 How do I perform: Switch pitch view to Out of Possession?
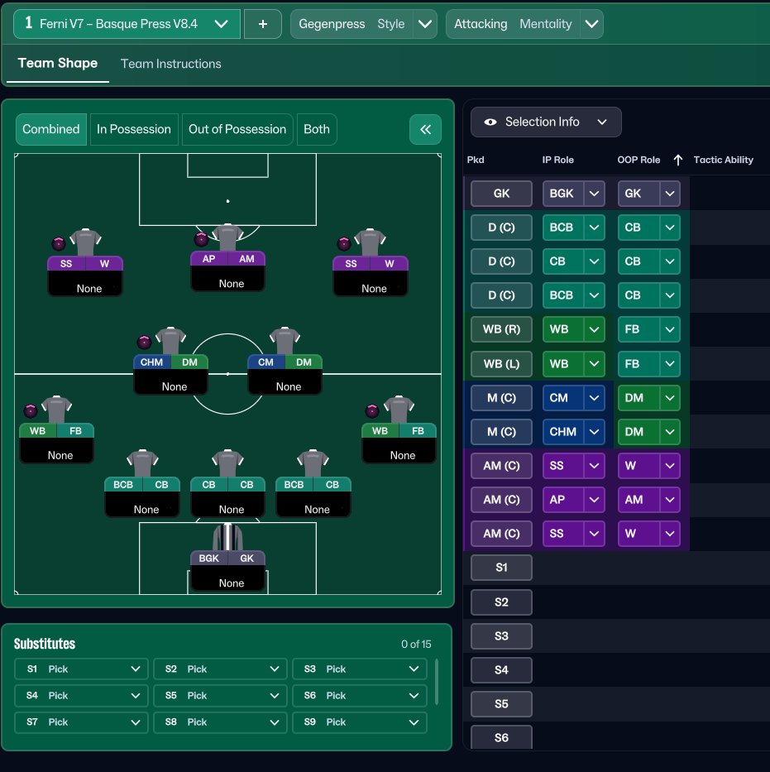237,129
